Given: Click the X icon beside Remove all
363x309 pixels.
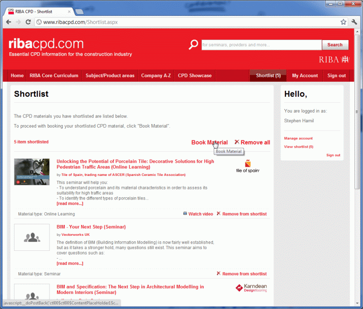Looking at the screenshot, I should coord(237,142).
